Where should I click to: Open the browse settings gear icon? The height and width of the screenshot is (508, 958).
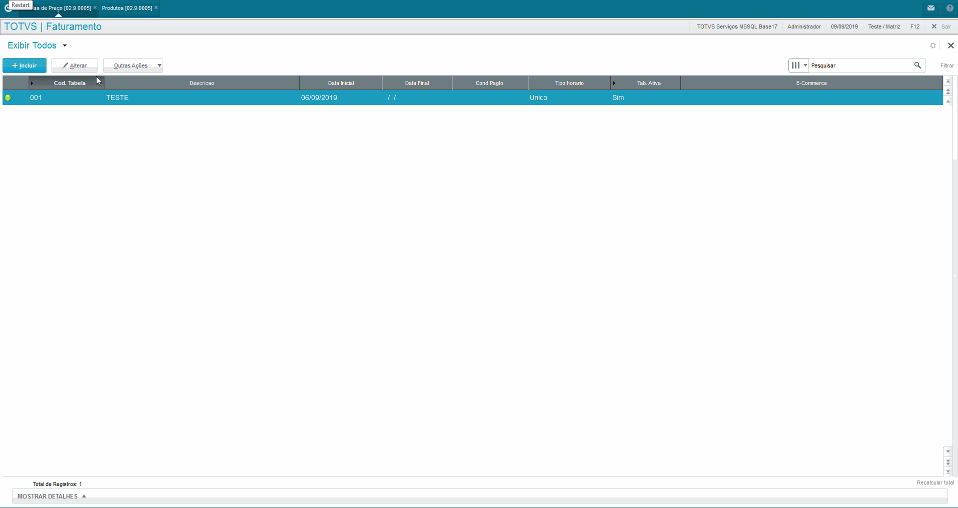pos(933,45)
